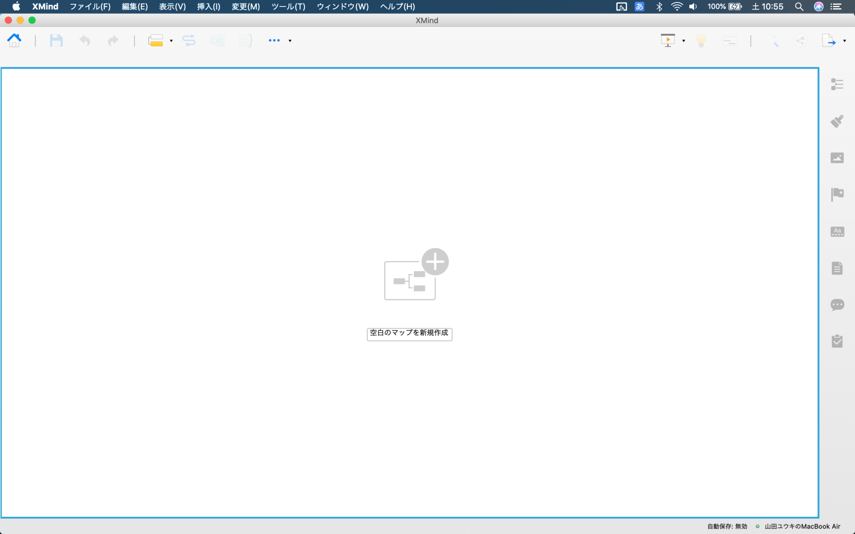855x534 pixels.
Task: Start the Presentation mode icon
Action: [668, 40]
